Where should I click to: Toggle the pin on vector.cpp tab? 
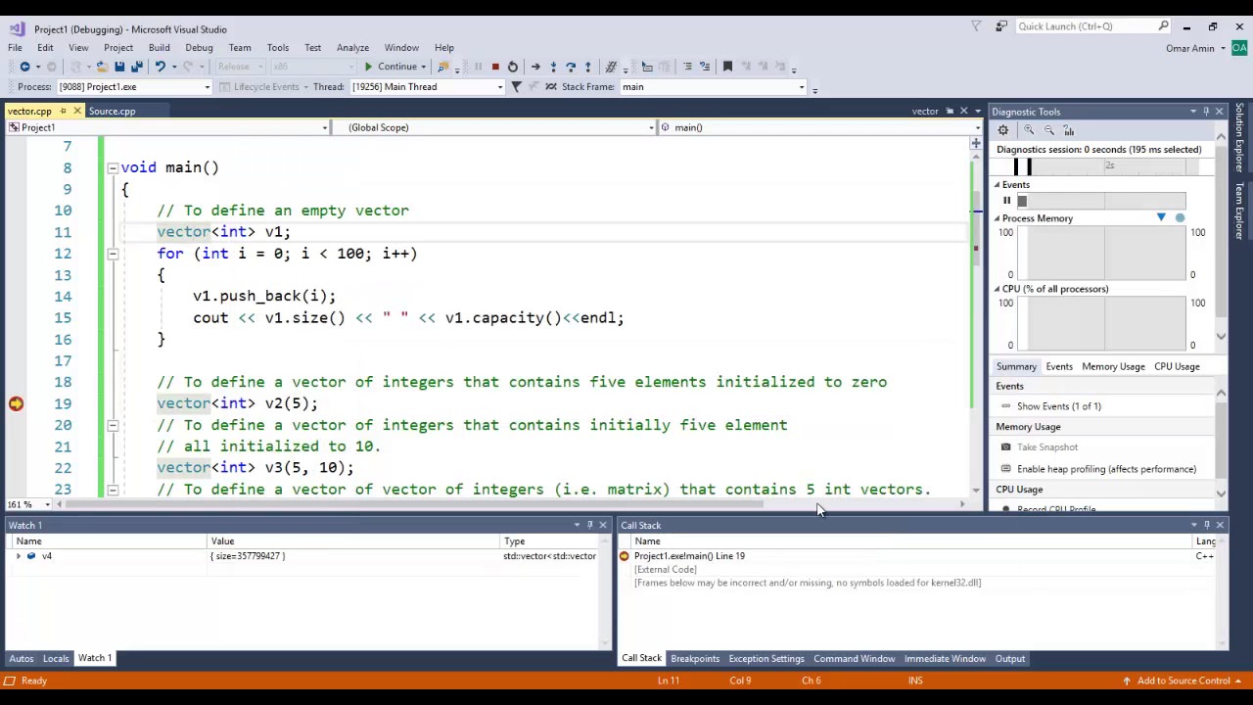pyautogui.click(x=63, y=112)
